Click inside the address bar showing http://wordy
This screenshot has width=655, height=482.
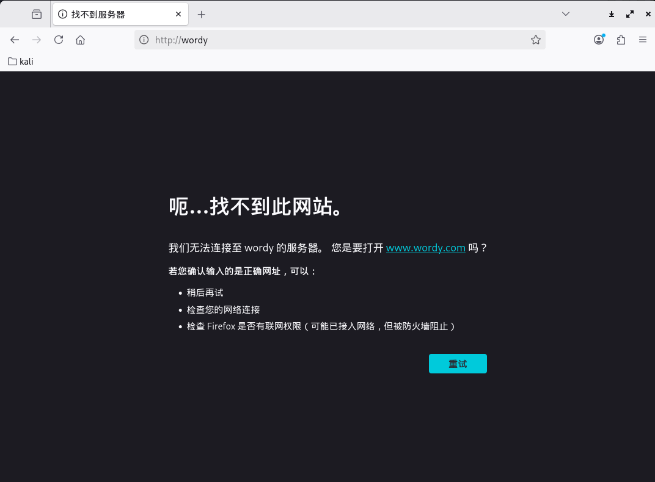[x=306, y=40]
